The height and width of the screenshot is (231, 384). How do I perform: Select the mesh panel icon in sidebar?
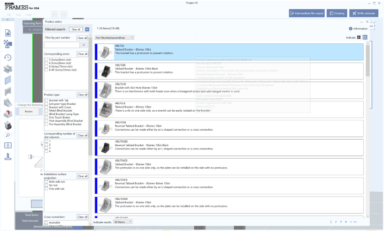(x=8, y=91)
